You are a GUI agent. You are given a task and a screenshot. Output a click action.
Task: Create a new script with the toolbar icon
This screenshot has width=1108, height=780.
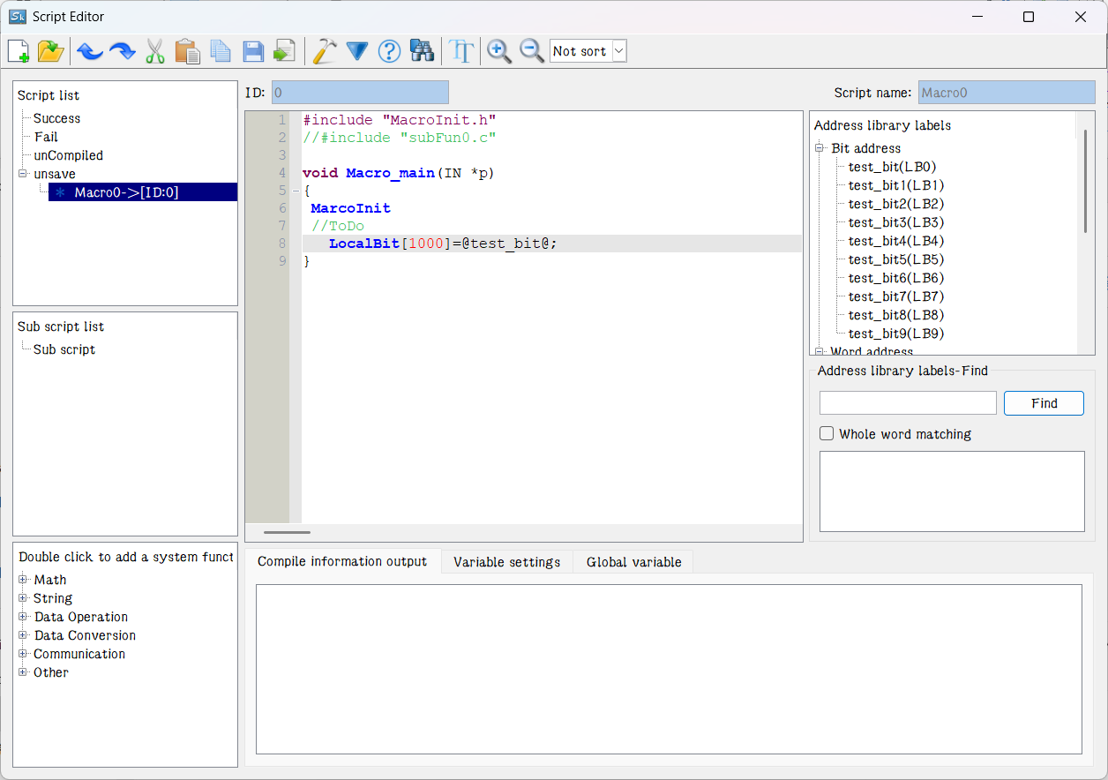click(19, 51)
